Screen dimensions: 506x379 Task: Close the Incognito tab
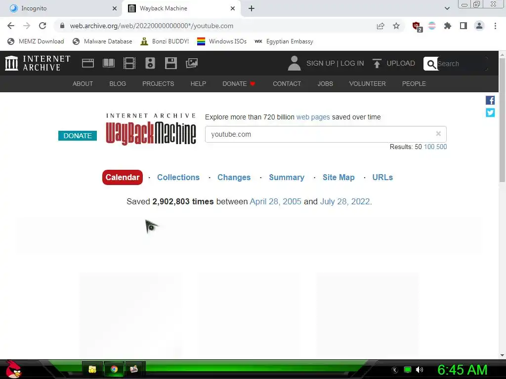[115, 8]
